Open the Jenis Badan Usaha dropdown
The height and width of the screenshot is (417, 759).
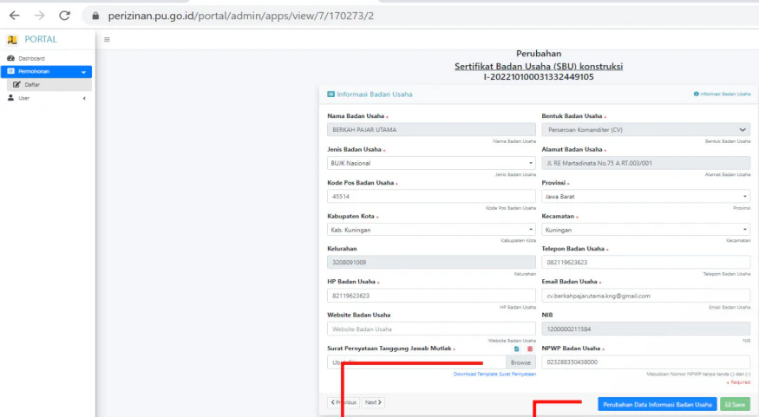pyautogui.click(x=431, y=163)
